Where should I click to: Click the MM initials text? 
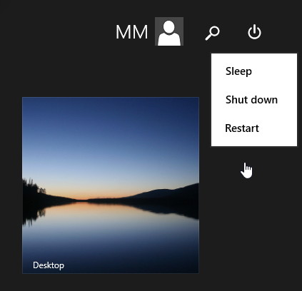131,32
